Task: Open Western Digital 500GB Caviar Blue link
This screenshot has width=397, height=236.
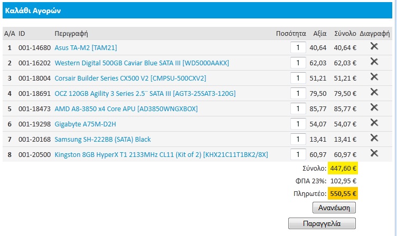Action: (x=142, y=63)
